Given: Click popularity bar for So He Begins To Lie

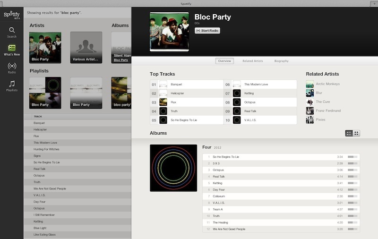Looking at the screenshot, I should 352,157.
